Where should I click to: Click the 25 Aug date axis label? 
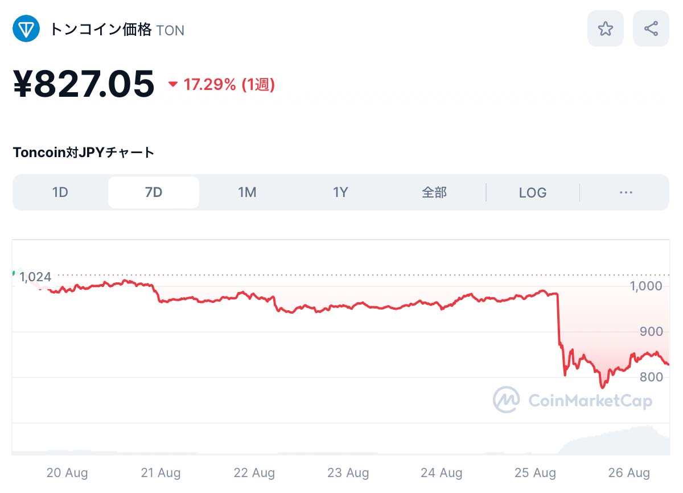535,473
